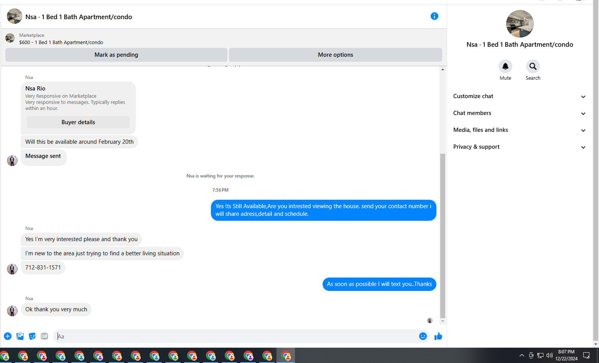Expand the Customize chat section

(519, 96)
